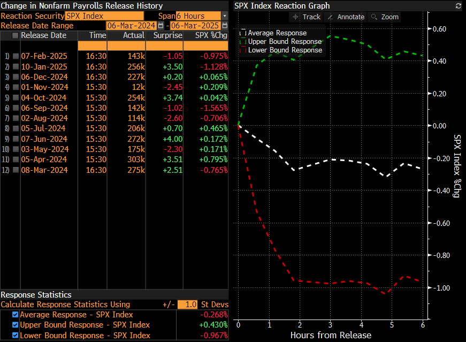Select the Annotate pencil tool
This screenshot has height=342, width=466.
pyautogui.click(x=346, y=17)
